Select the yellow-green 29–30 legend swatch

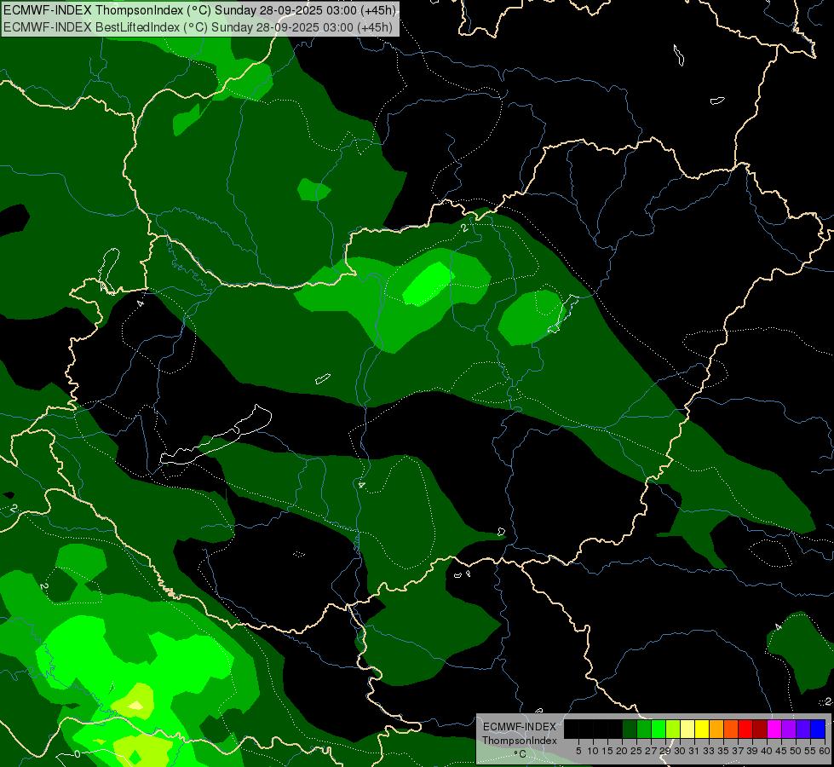(x=673, y=729)
